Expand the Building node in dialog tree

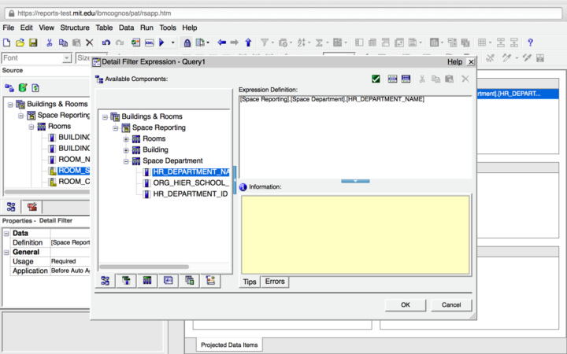pyautogui.click(x=126, y=149)
